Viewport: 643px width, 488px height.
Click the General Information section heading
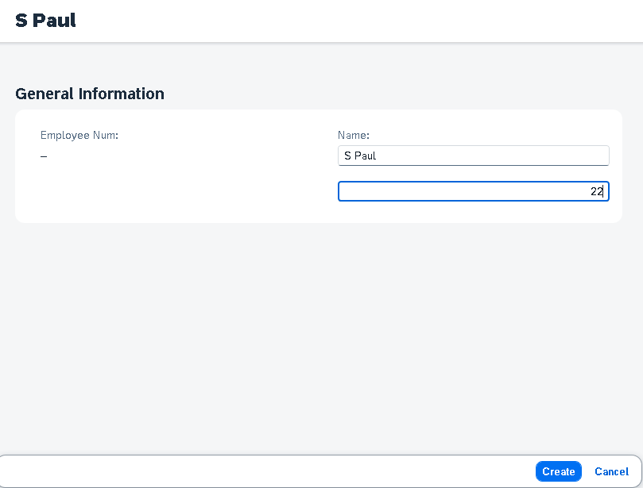pos(90,94)
